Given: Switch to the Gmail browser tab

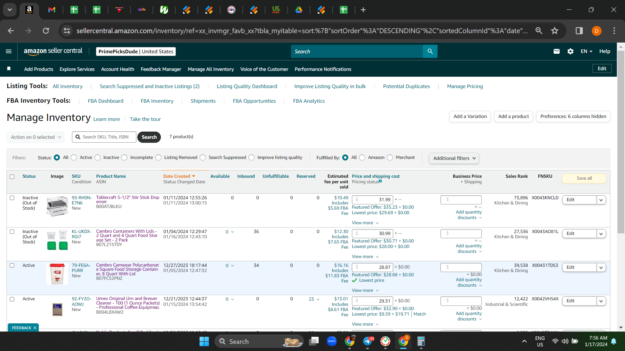Looking at the screenshot, I should point(52,10).
